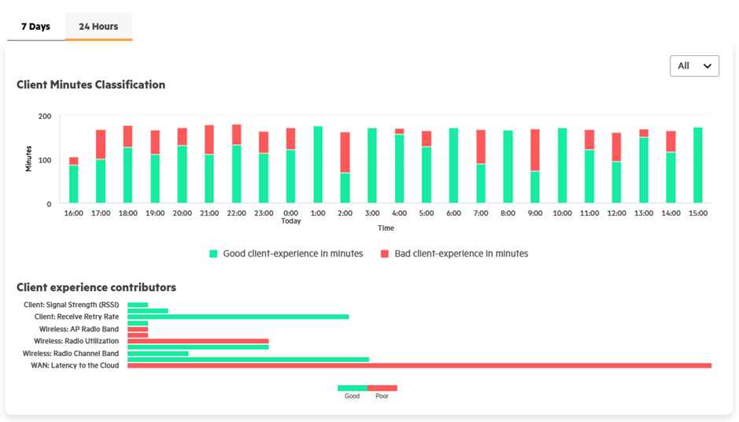
Task: Switch to the 7 Days tab
Action: click(x=36, y=27)
